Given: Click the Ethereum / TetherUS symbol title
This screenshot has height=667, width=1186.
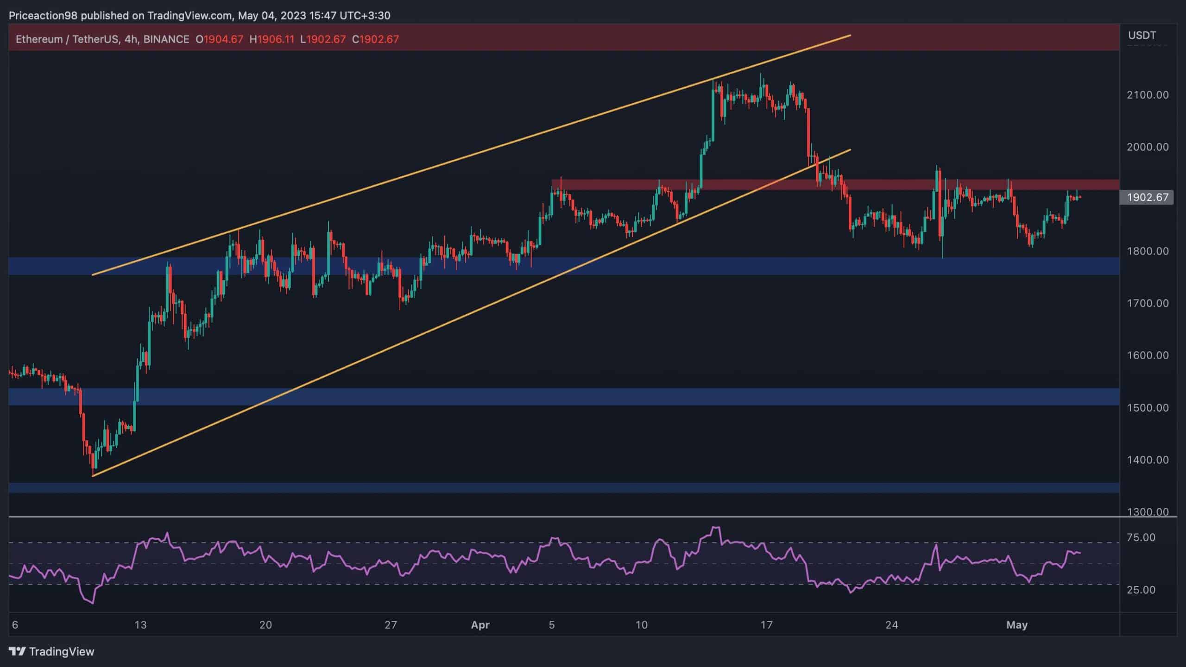Looking at the screenshot, I should tap(67, 39).
